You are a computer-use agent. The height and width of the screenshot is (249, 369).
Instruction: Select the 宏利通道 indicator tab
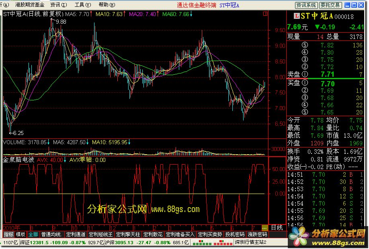coord(76,235)
